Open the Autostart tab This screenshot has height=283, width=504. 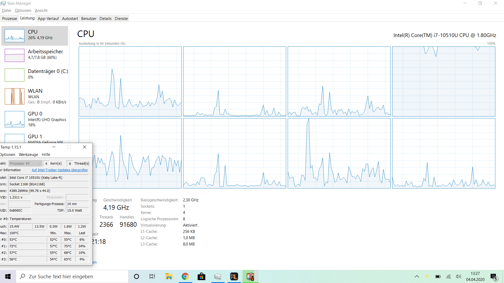(x=70, y=18)
